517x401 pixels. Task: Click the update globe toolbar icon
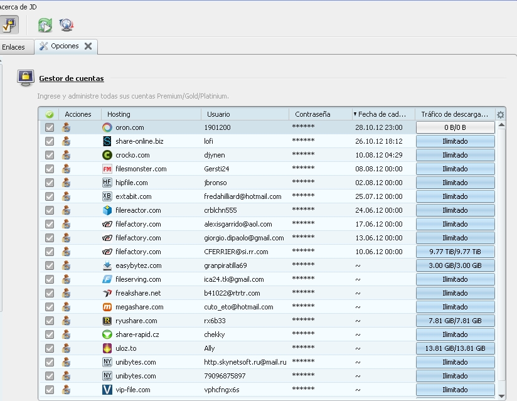[x=67, y=25]
